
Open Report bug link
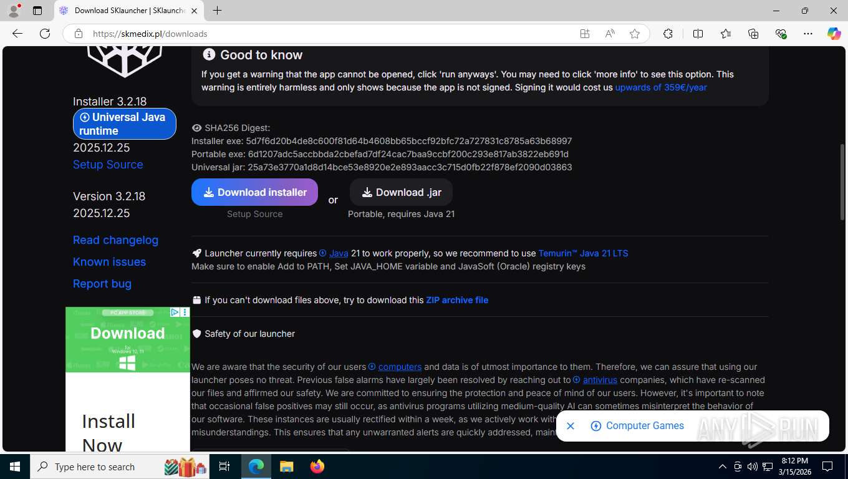click(102, 284)
